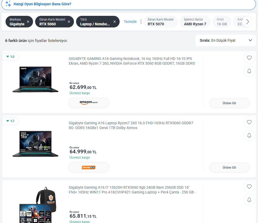Image resolution: width=258 pixels, height=223 pixels.
Task: Open Gigabyte Gaming A16 I7 13620H title
Action: [132, 190]
